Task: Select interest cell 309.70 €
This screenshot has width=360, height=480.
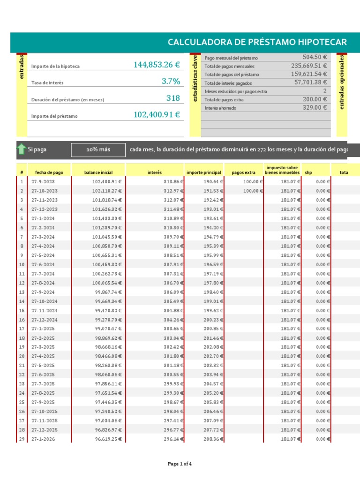Action: pyautogui.click(x=173, y=237)
